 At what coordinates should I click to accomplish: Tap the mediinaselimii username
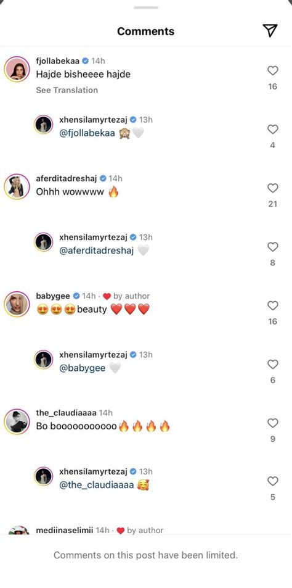coord(65,530)
